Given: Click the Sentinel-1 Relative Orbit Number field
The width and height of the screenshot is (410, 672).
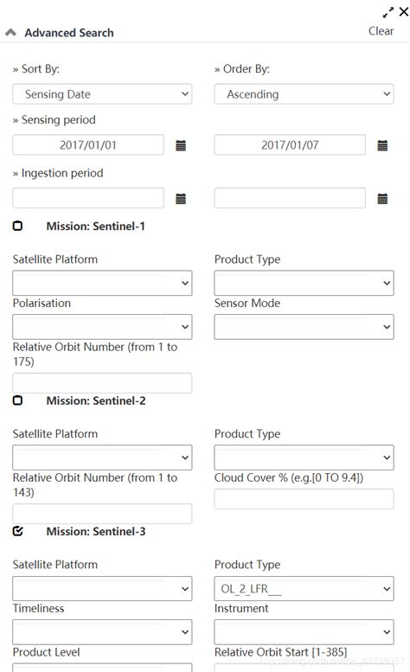Looking at the screenshot, I should (x=102, y=383).
